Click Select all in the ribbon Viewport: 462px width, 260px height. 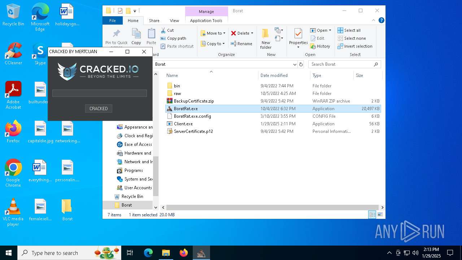pos(349,30)
